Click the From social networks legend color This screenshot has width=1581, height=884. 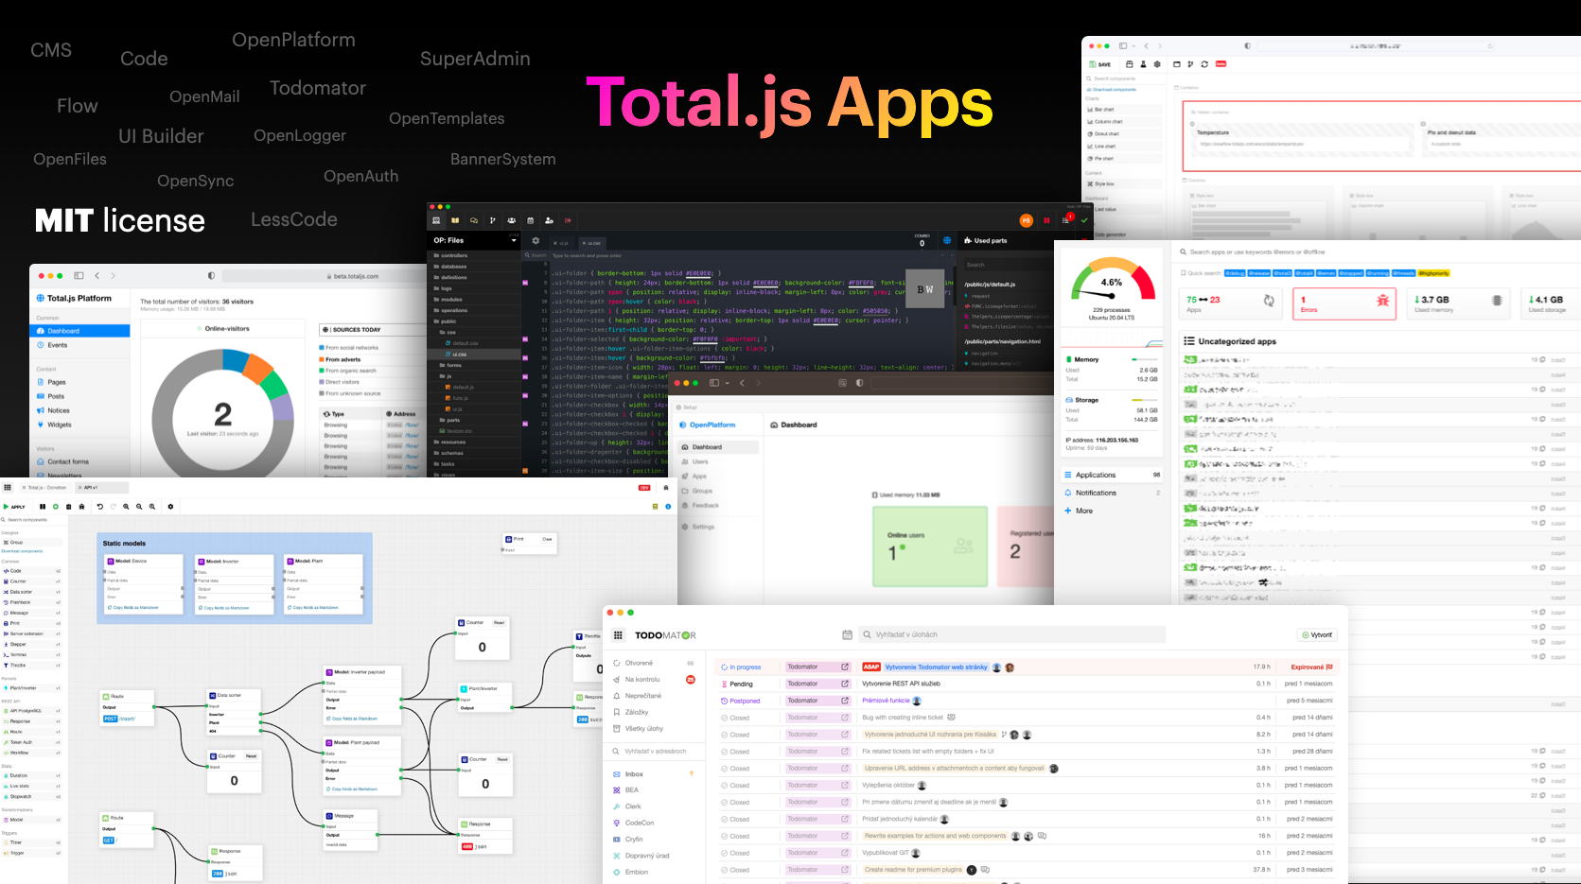[322, 348]
